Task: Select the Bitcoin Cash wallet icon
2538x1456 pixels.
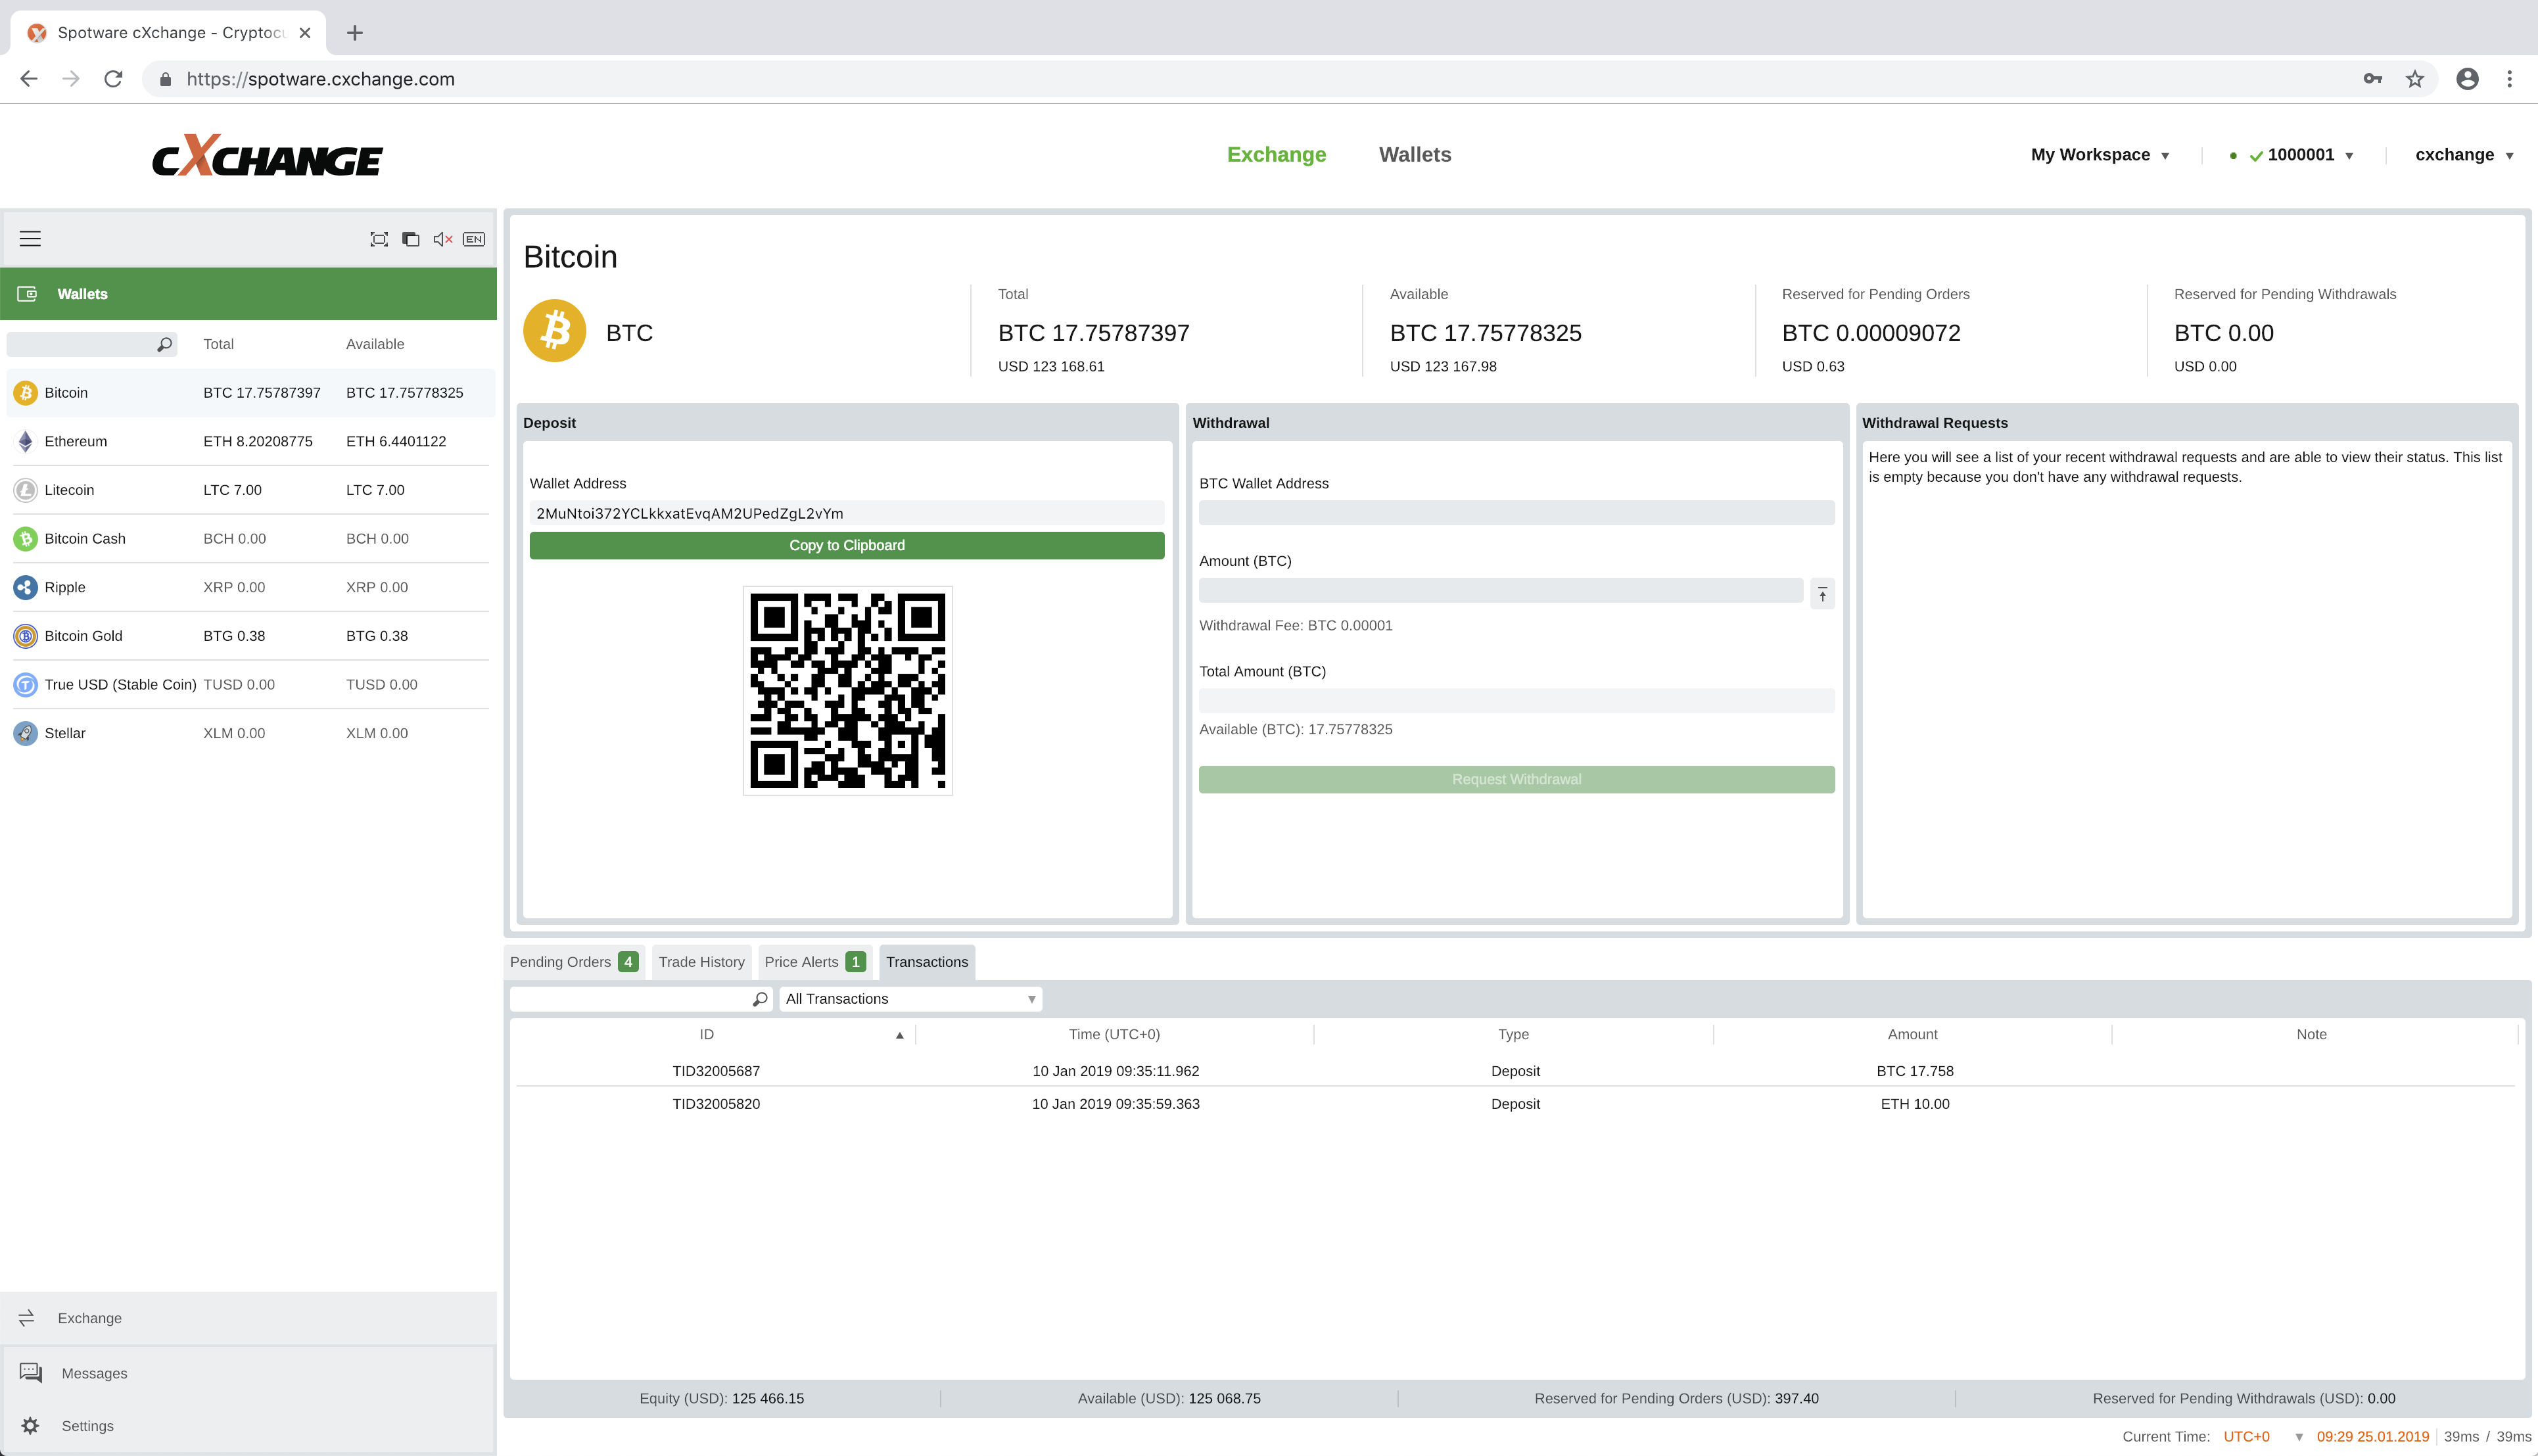Action: click(x=26, y=539)
